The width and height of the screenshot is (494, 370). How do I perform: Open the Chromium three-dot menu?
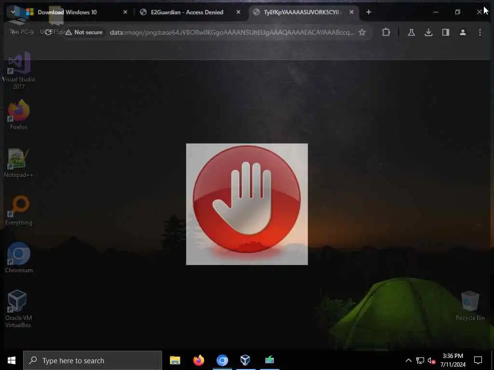[x=480, y=32]
